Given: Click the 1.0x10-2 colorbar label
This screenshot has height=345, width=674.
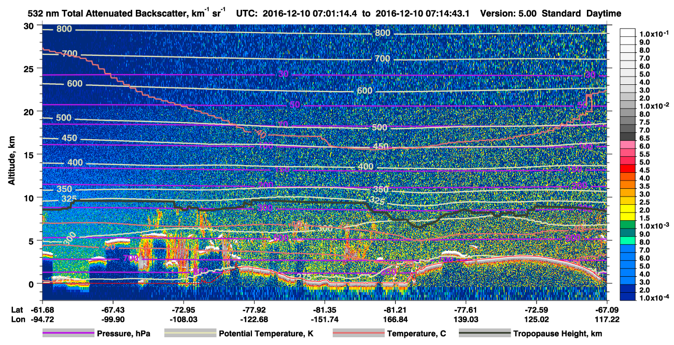Looking at the screenshot, I should pos(655,106).
